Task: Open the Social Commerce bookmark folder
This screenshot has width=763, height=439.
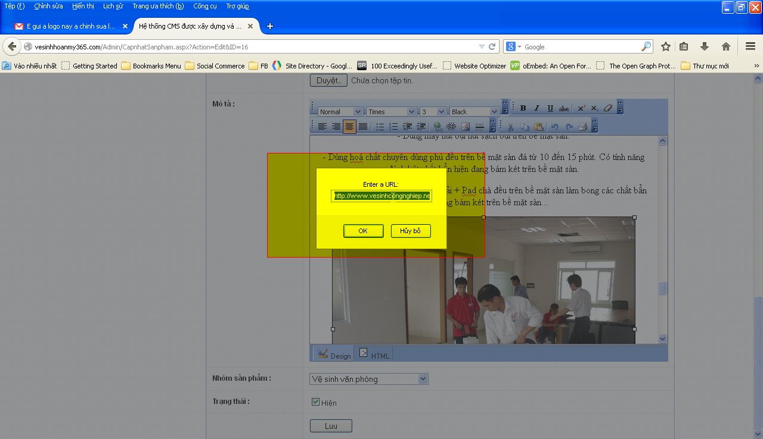Action: pyautogui.click(x=215, y=65)
